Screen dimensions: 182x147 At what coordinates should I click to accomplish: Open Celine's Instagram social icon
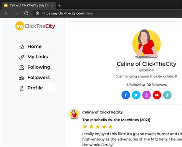(x=147, y=95)
